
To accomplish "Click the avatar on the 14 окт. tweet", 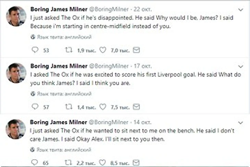I will 16,129.
